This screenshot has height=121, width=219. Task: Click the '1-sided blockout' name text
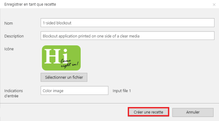(x=57, y=23)
